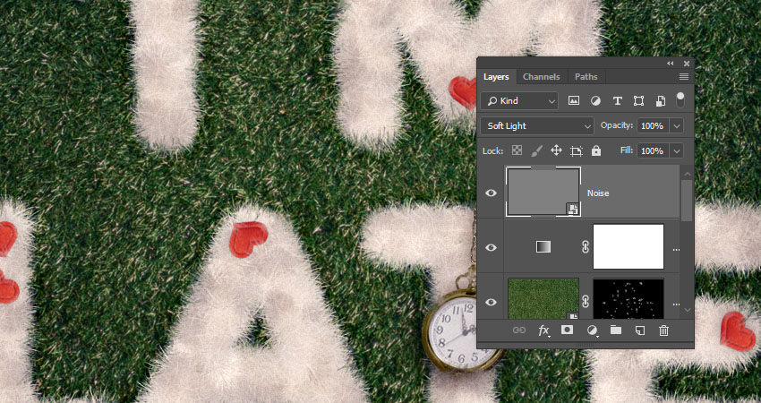Delete the selected layer

point(663,330)
